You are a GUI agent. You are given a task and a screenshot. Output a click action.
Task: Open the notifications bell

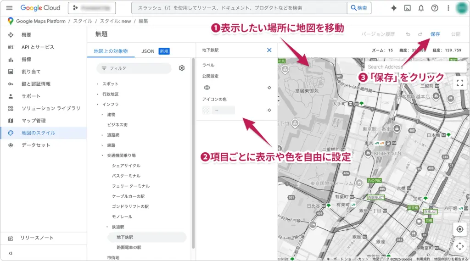[x=421, y=8]
